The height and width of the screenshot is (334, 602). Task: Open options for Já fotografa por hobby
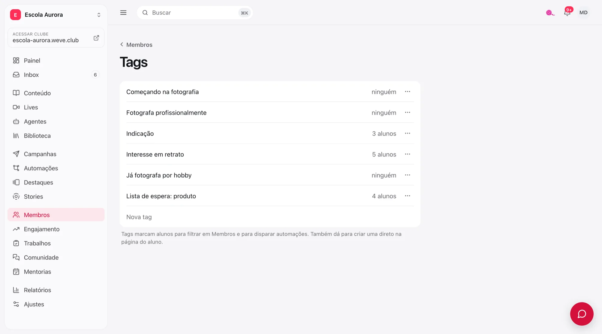408,175
